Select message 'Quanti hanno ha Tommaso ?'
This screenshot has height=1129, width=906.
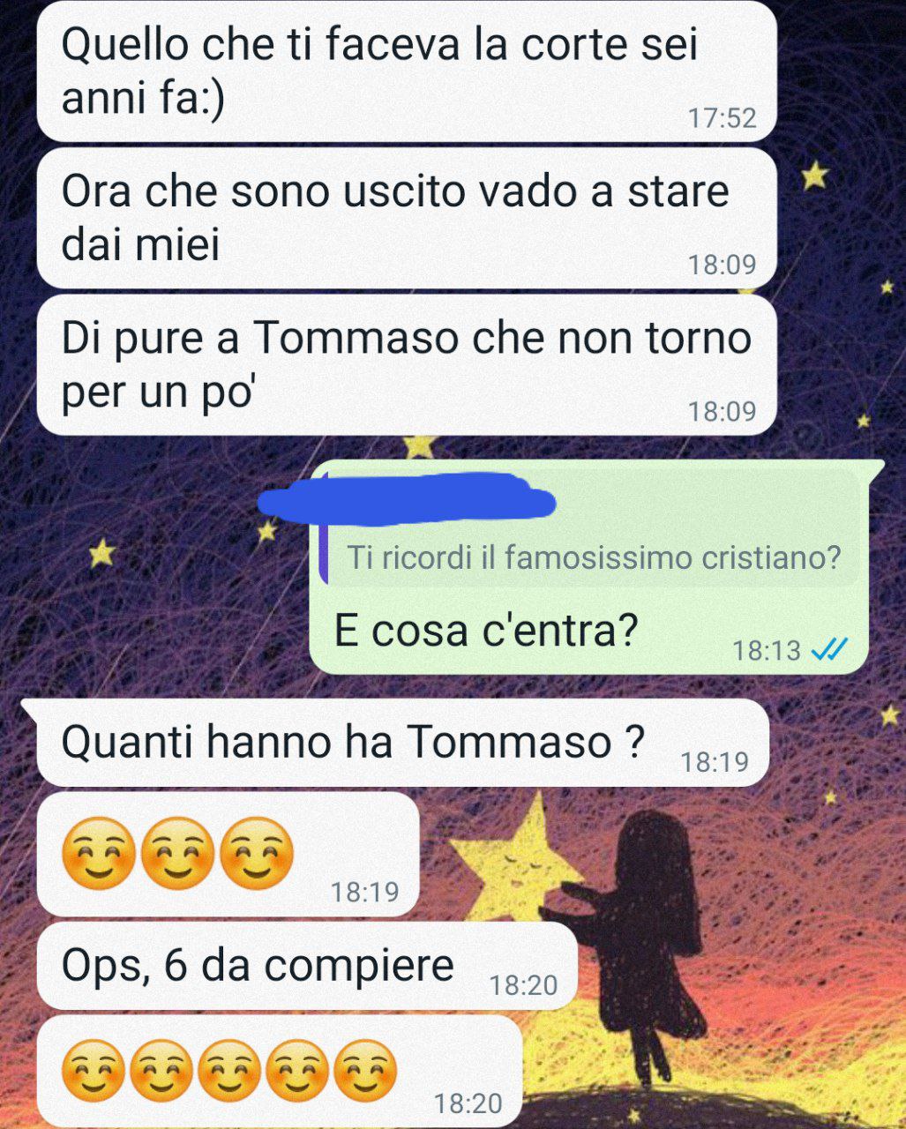pyautogui.click(x=403, y=742)
